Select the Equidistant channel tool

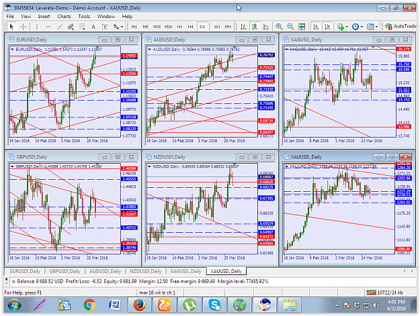(71, 26)
